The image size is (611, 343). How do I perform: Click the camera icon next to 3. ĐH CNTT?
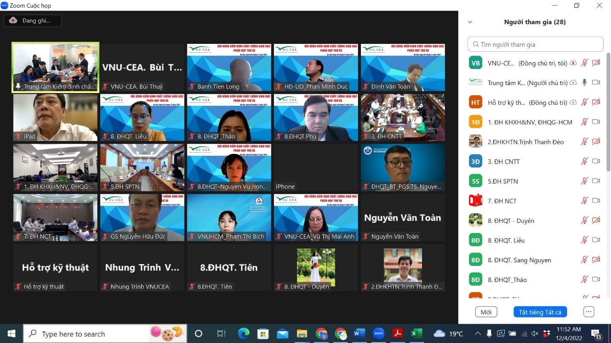point(596,161)
